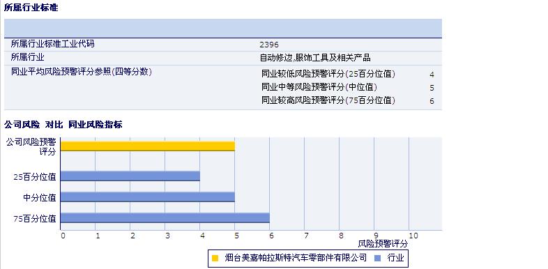
Task: Select the yellow 公司风险预警评分 bar
Action: click(x=148, y=146)
